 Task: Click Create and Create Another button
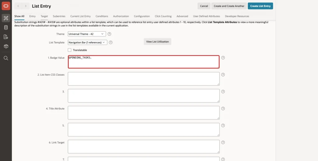tap(229, 6)
